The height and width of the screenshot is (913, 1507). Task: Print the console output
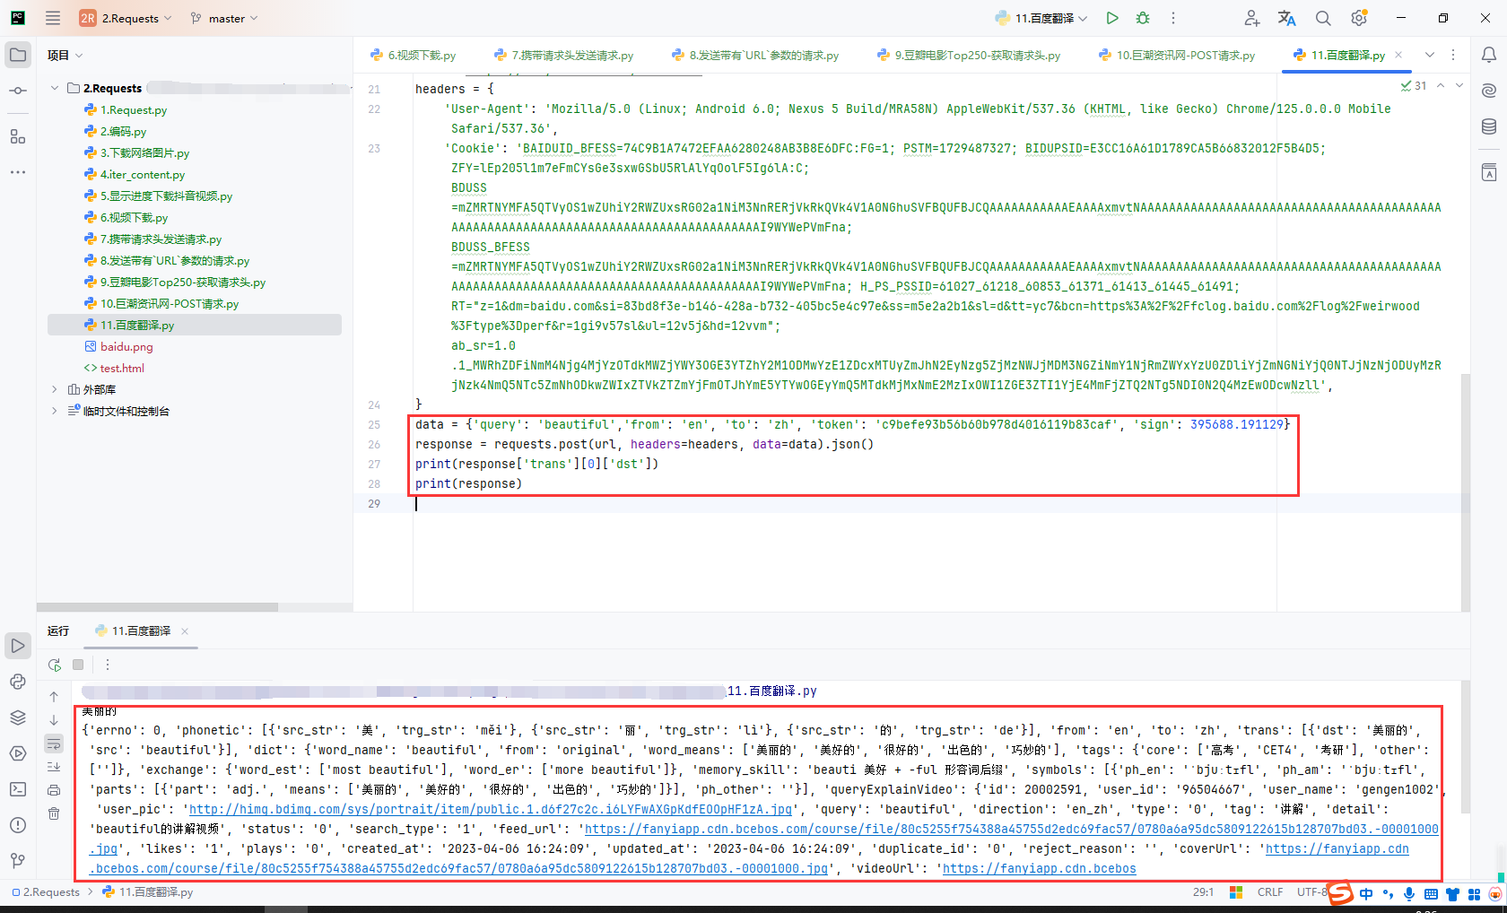point(54,790)
